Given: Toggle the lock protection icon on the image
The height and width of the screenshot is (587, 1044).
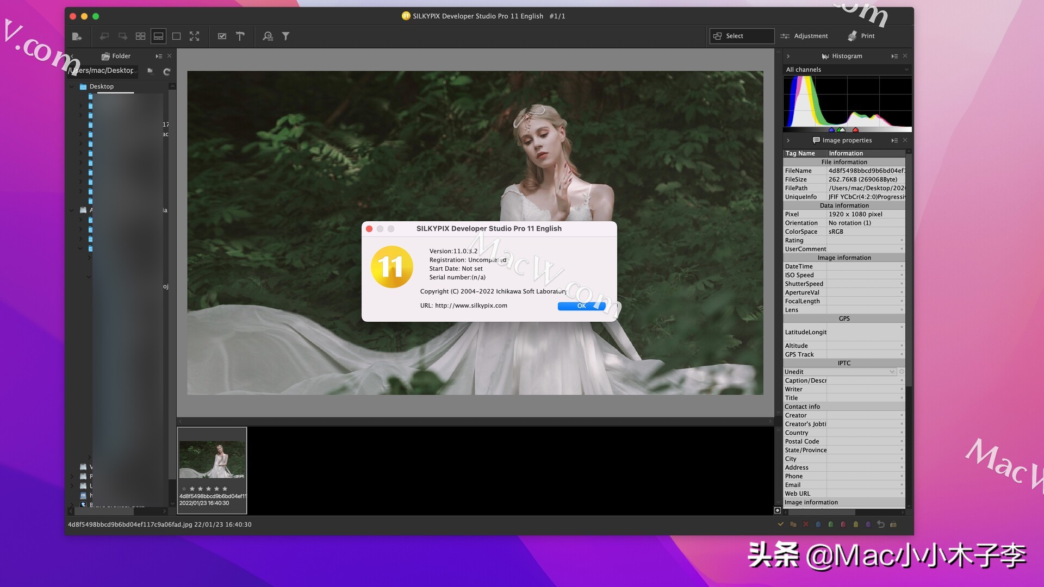Looking at the screenshot, I should (x=893, y=524).
